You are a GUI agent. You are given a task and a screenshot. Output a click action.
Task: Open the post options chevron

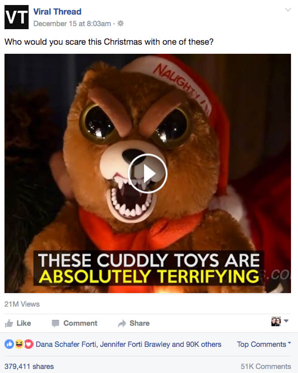pos(288,10)
